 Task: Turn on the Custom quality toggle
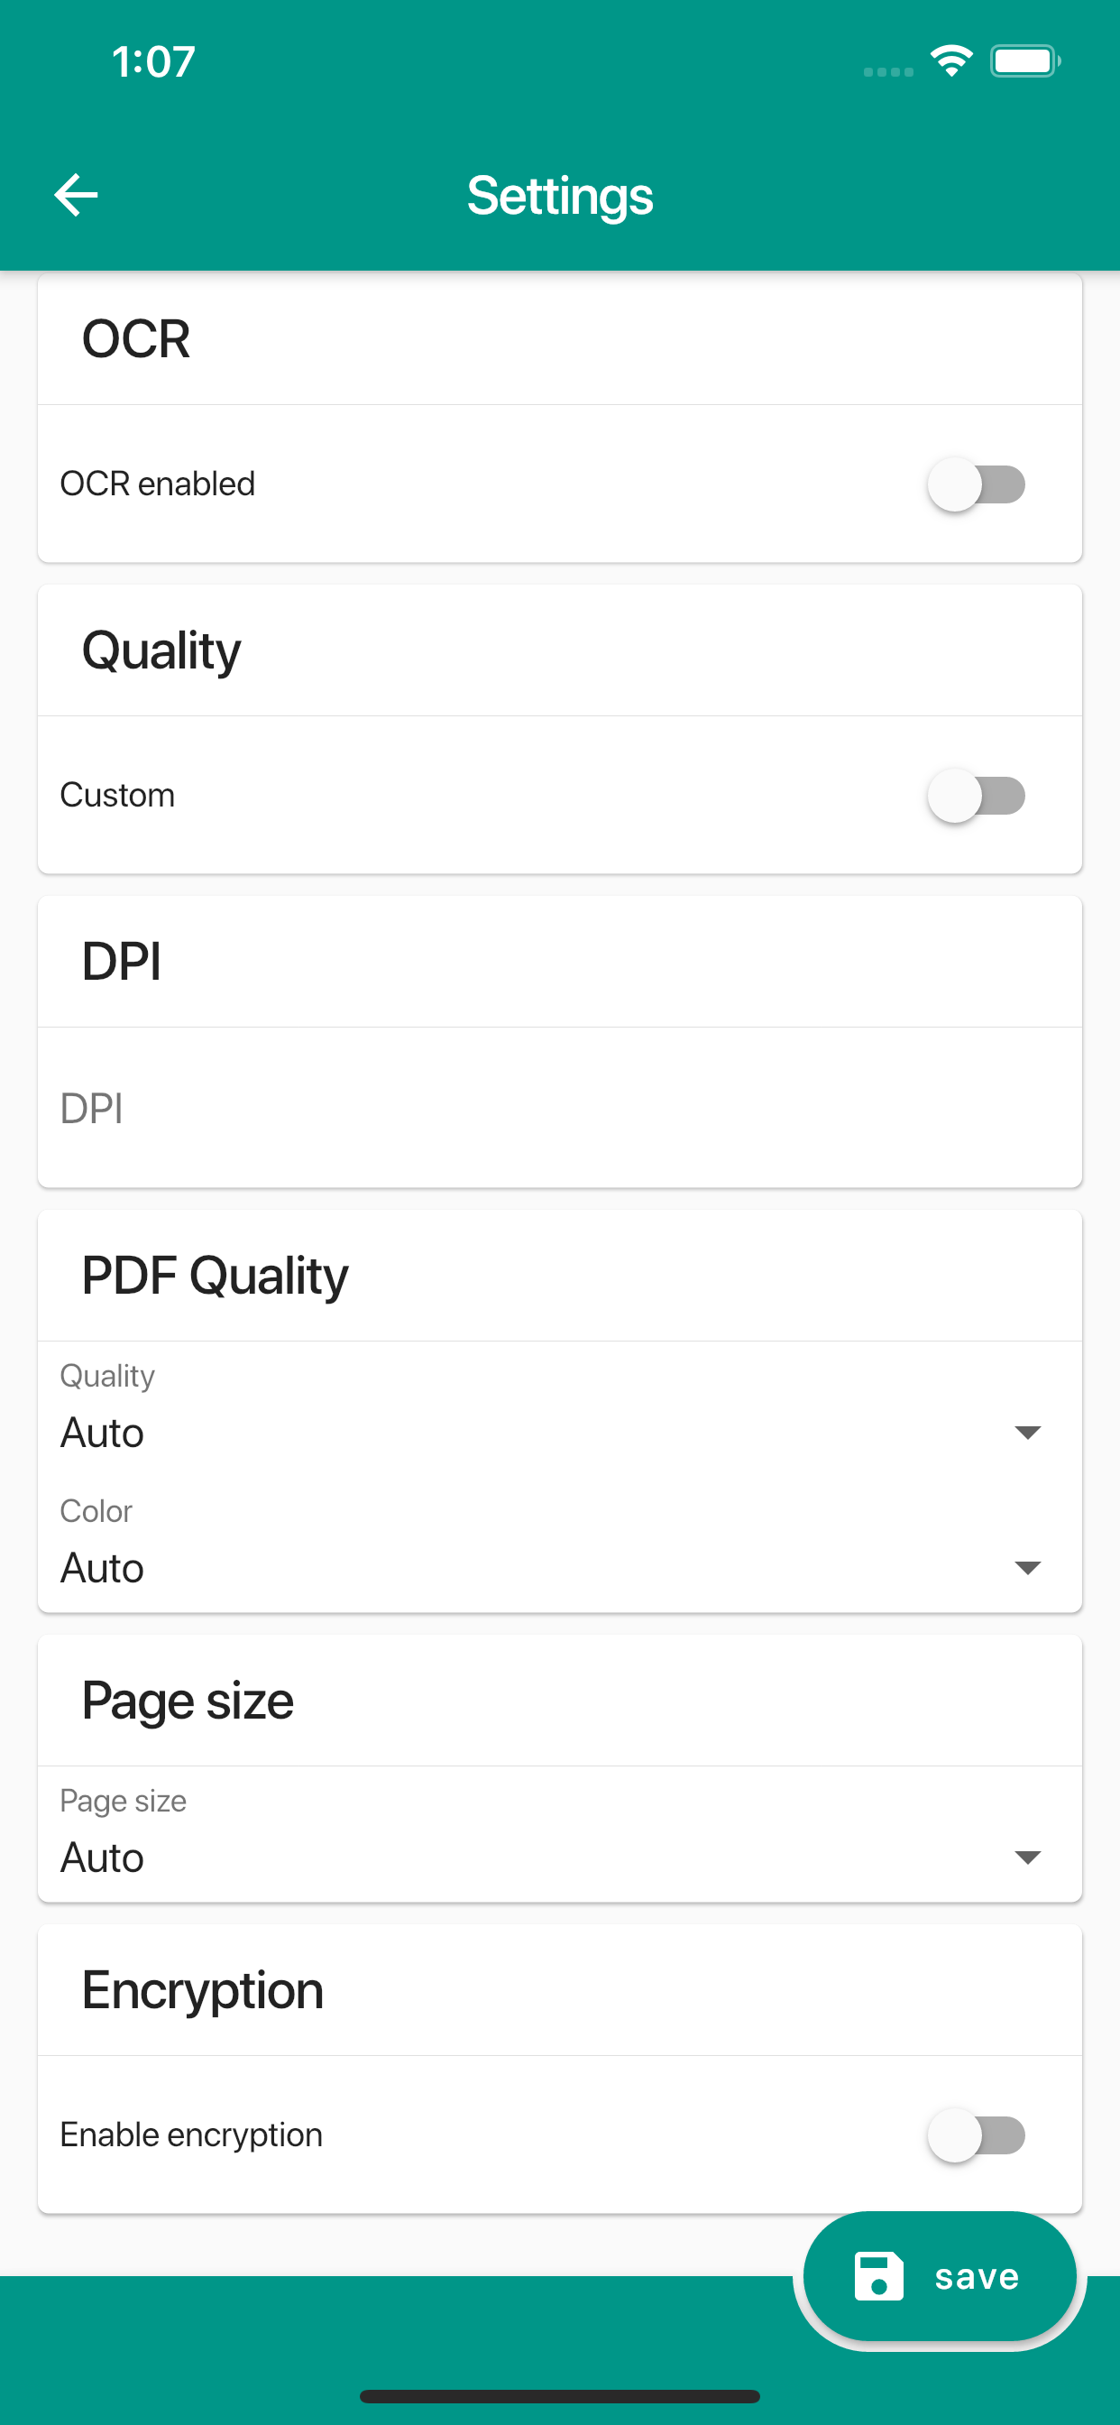point(977,795)
